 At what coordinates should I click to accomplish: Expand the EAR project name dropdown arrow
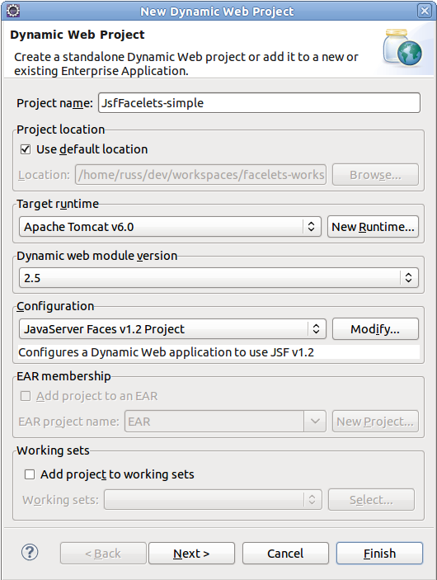pyautogui.click(x=315, y=422)
